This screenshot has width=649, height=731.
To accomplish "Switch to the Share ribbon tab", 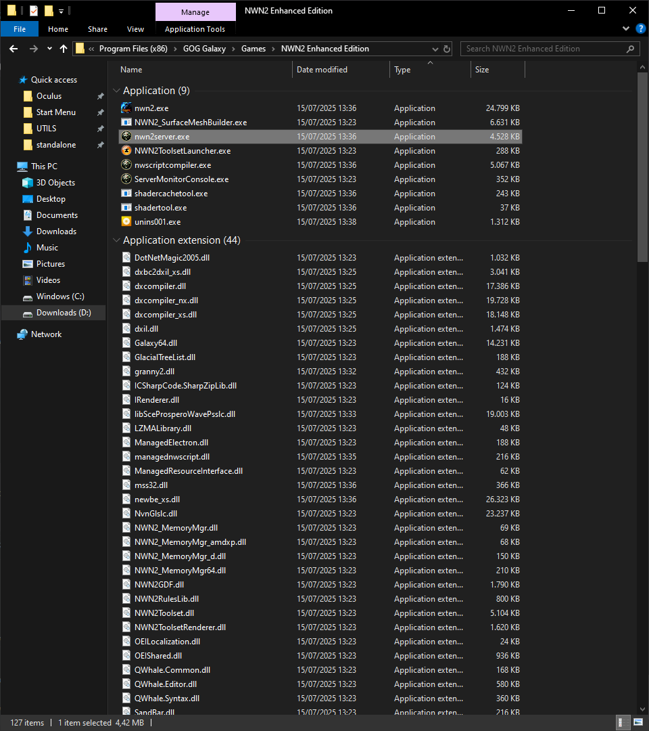I will (x=98, y=29).
